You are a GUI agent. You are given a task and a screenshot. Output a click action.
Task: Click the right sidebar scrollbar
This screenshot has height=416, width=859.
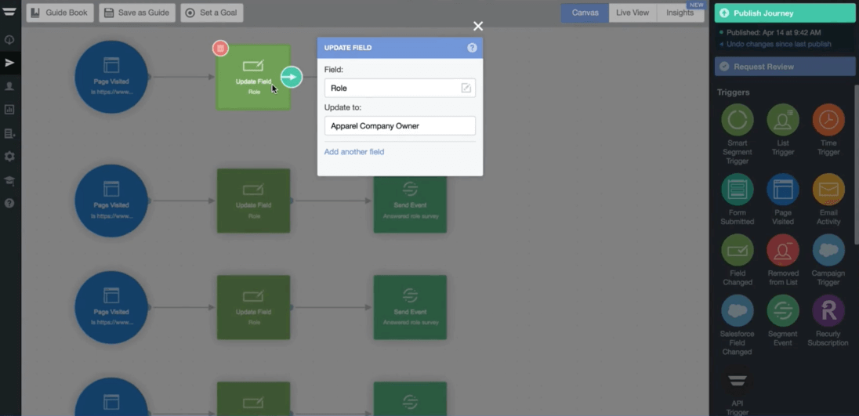coord(857,165)
